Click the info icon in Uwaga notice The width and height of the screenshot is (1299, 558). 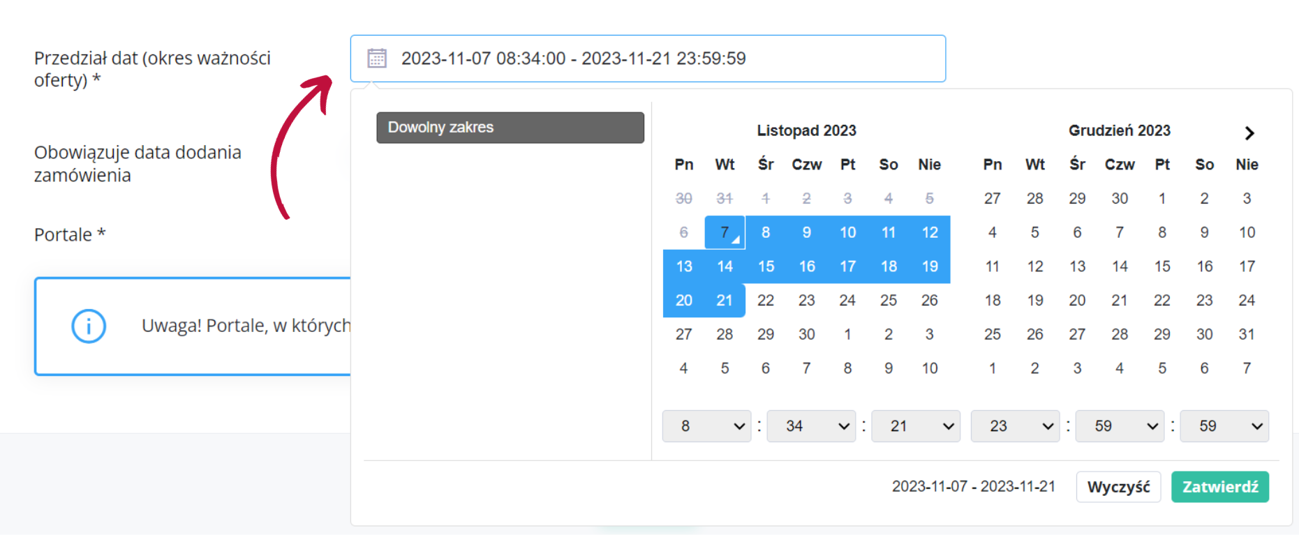click(x=89, y=326)
